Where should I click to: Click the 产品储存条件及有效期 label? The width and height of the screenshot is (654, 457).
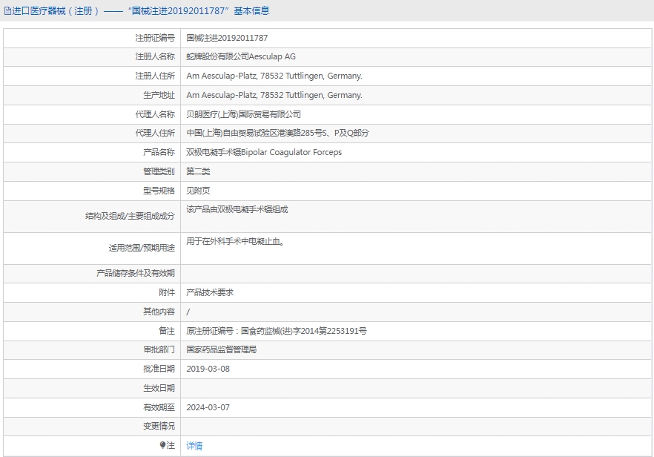click(136, 273)
